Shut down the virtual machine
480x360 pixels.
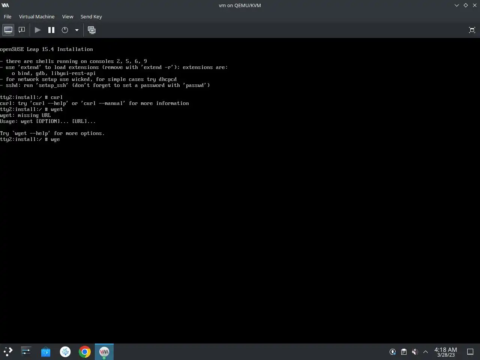tap(65, 30)
